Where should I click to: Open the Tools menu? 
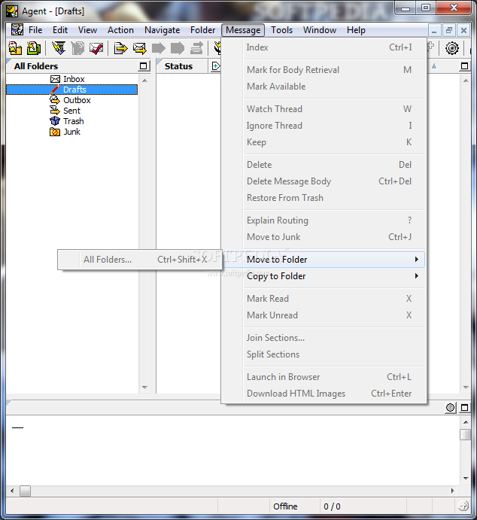[281, 30]
